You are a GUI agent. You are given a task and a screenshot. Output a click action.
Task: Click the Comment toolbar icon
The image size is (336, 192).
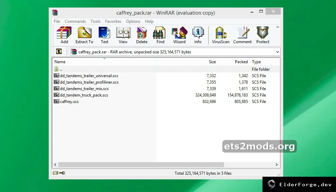[x=242, y=35]
